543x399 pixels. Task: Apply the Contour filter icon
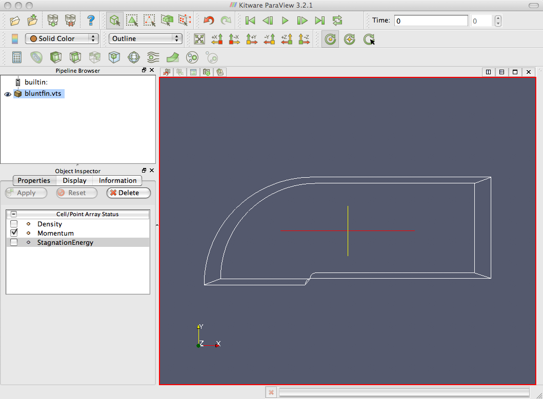pyautogui.click(x=36, y=57)
